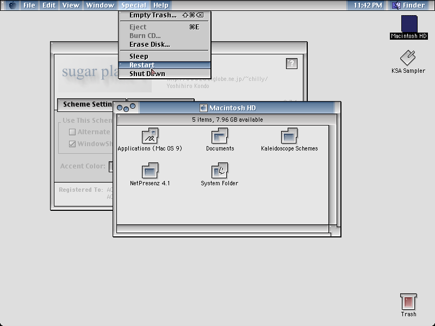Select Restart in the Special menu

pyautogui.click(x=165, y=65)
